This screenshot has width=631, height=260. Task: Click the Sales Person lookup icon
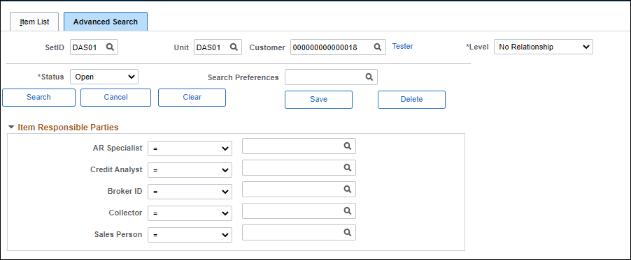point(347,232)
